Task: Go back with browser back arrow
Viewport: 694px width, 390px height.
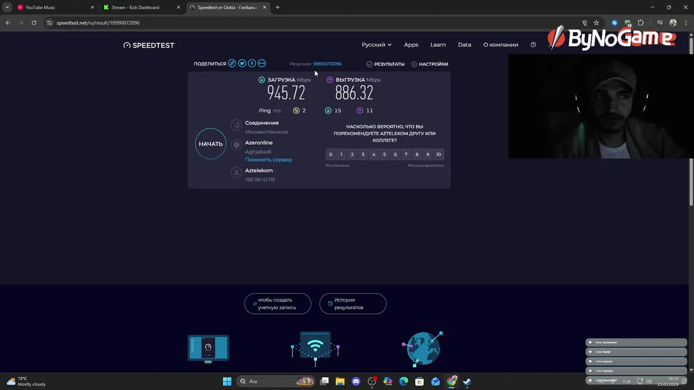Action: pyautogui.click(x=8, y=23)
